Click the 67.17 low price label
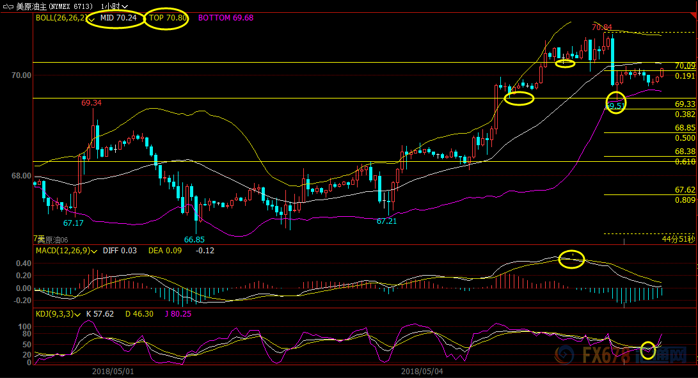The image size is (698, 378). pos(74,223)
